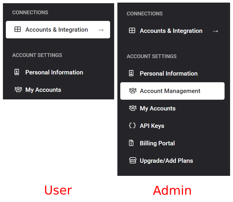Open Account Management in the Admin menu
The height and width of the screenshot is (202, 233).
(170, 91)
